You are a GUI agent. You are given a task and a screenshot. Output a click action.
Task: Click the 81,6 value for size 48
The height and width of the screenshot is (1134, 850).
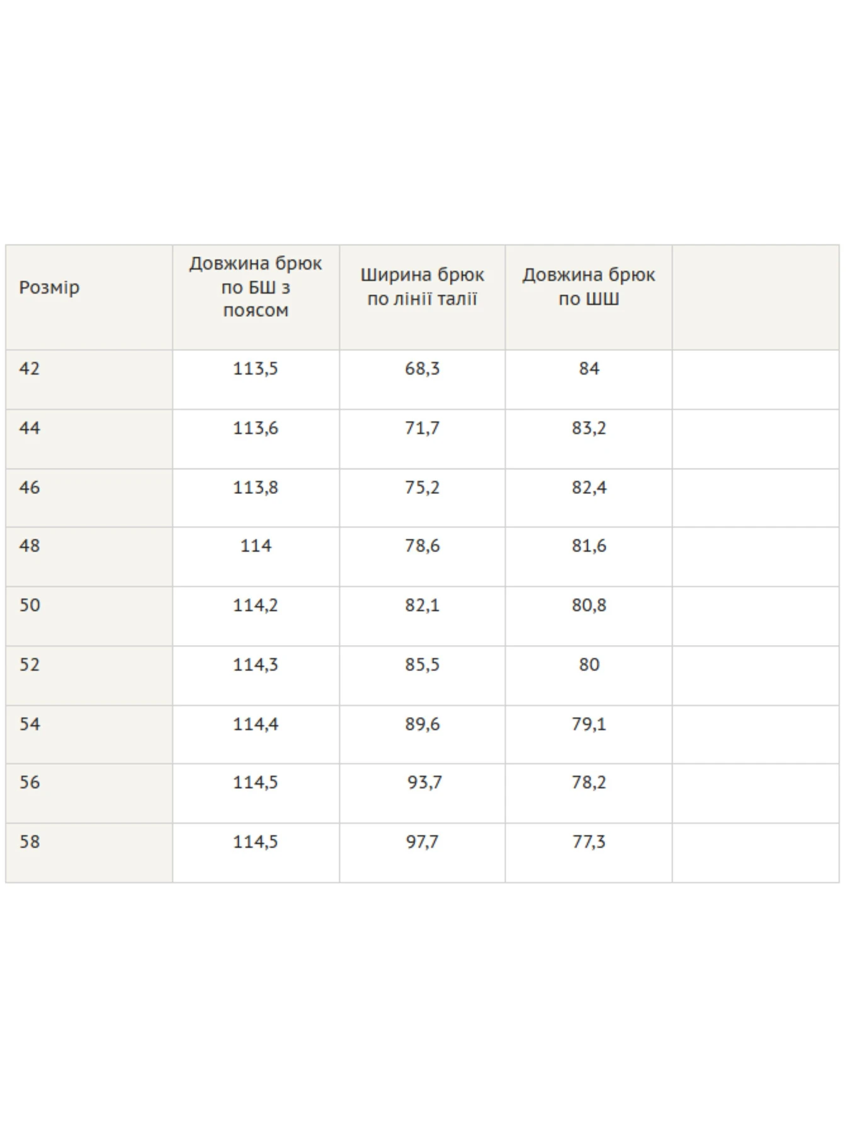pyautogui.click(x=589, y=546)
